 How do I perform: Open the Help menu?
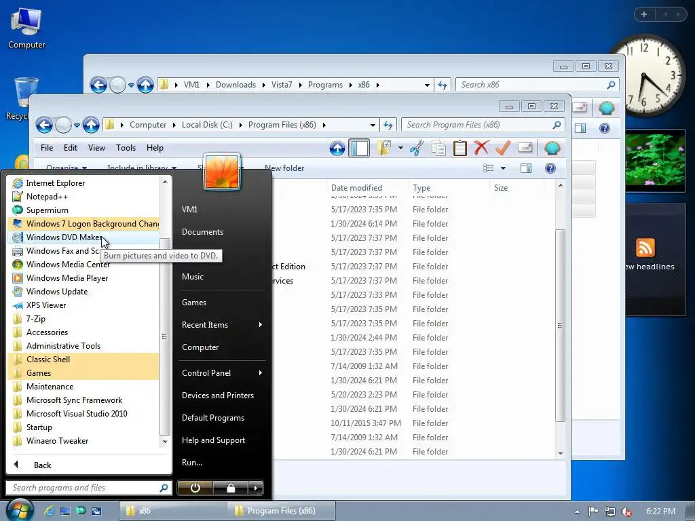coord(155,148)
